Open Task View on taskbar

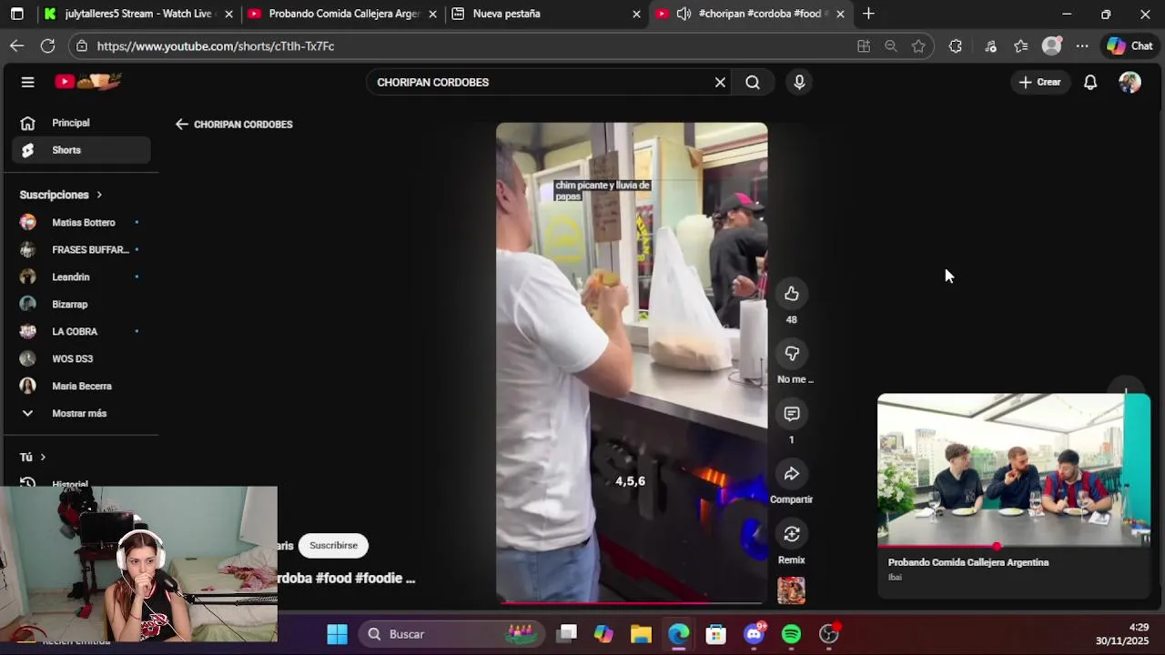567,634
